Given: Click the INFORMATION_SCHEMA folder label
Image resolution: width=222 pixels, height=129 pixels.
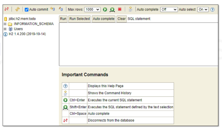Looking at the screenshot, I should pyautogui.click(x=34, y=24).
